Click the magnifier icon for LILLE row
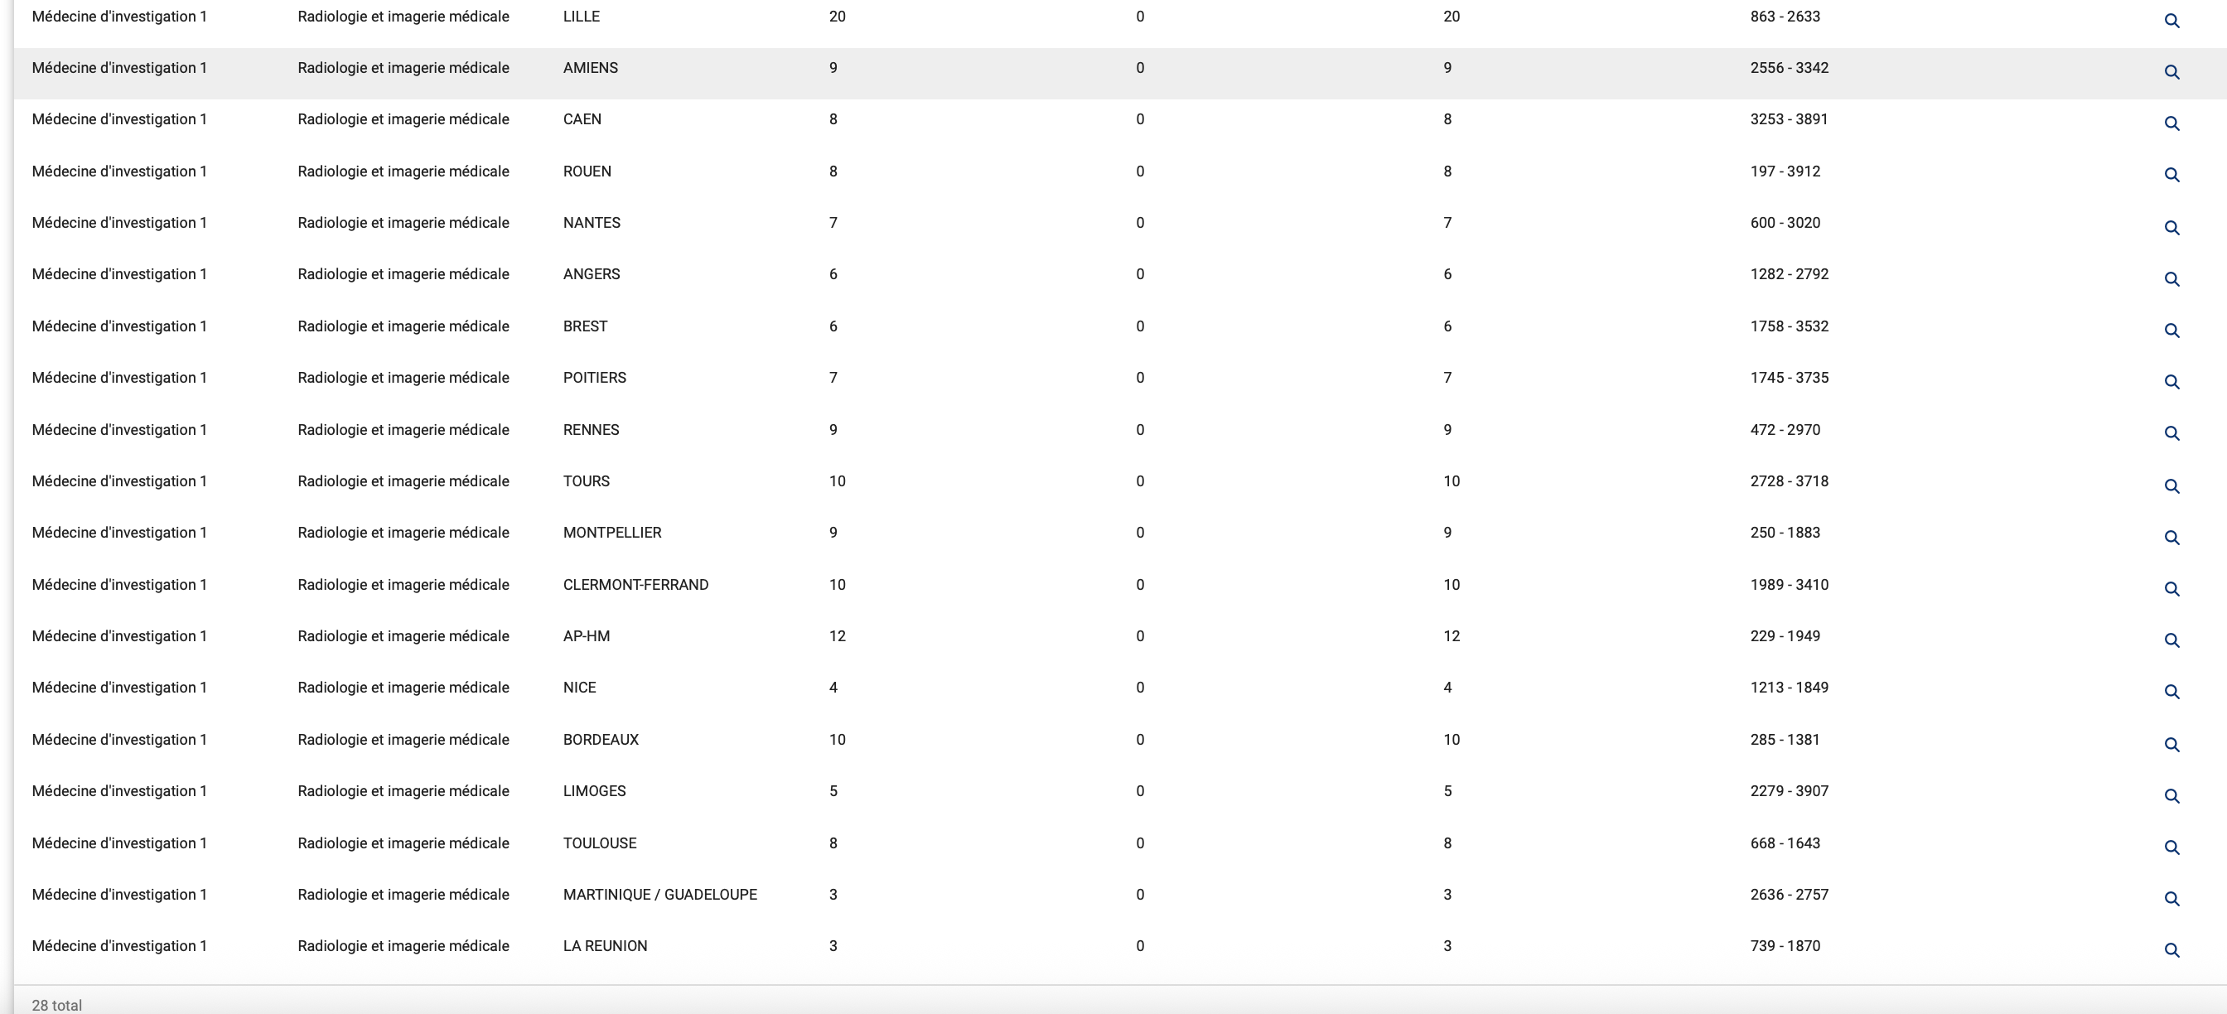The height and width of the screenshot is (1014, 2227). point(2171,21)
